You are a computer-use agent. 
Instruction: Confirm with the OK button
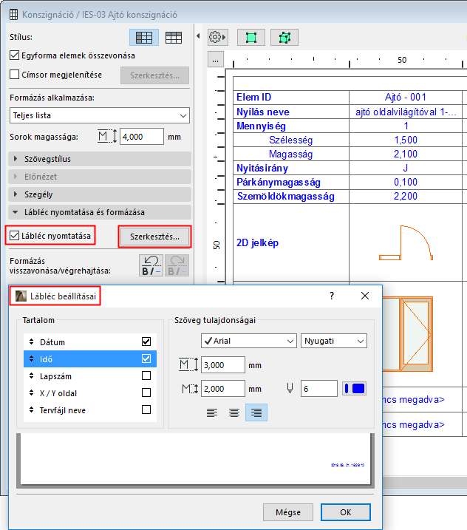346,512
